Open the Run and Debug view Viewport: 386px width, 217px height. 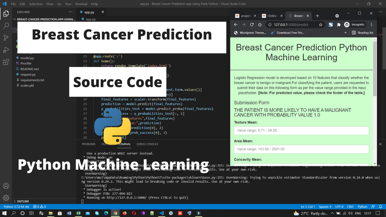click(x=6, y=50)
